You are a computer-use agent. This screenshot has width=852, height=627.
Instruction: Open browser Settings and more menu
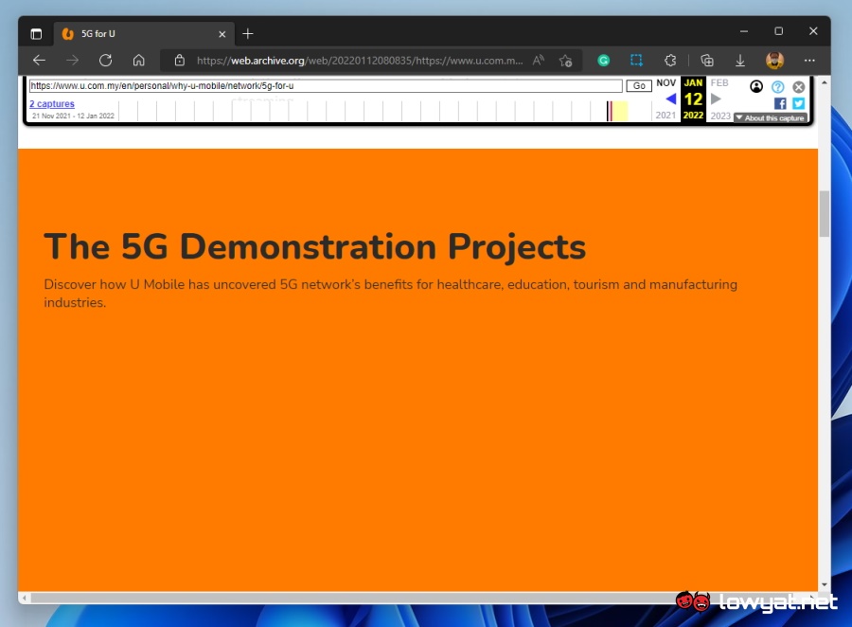pyautogui.click(x=809, y=60)
